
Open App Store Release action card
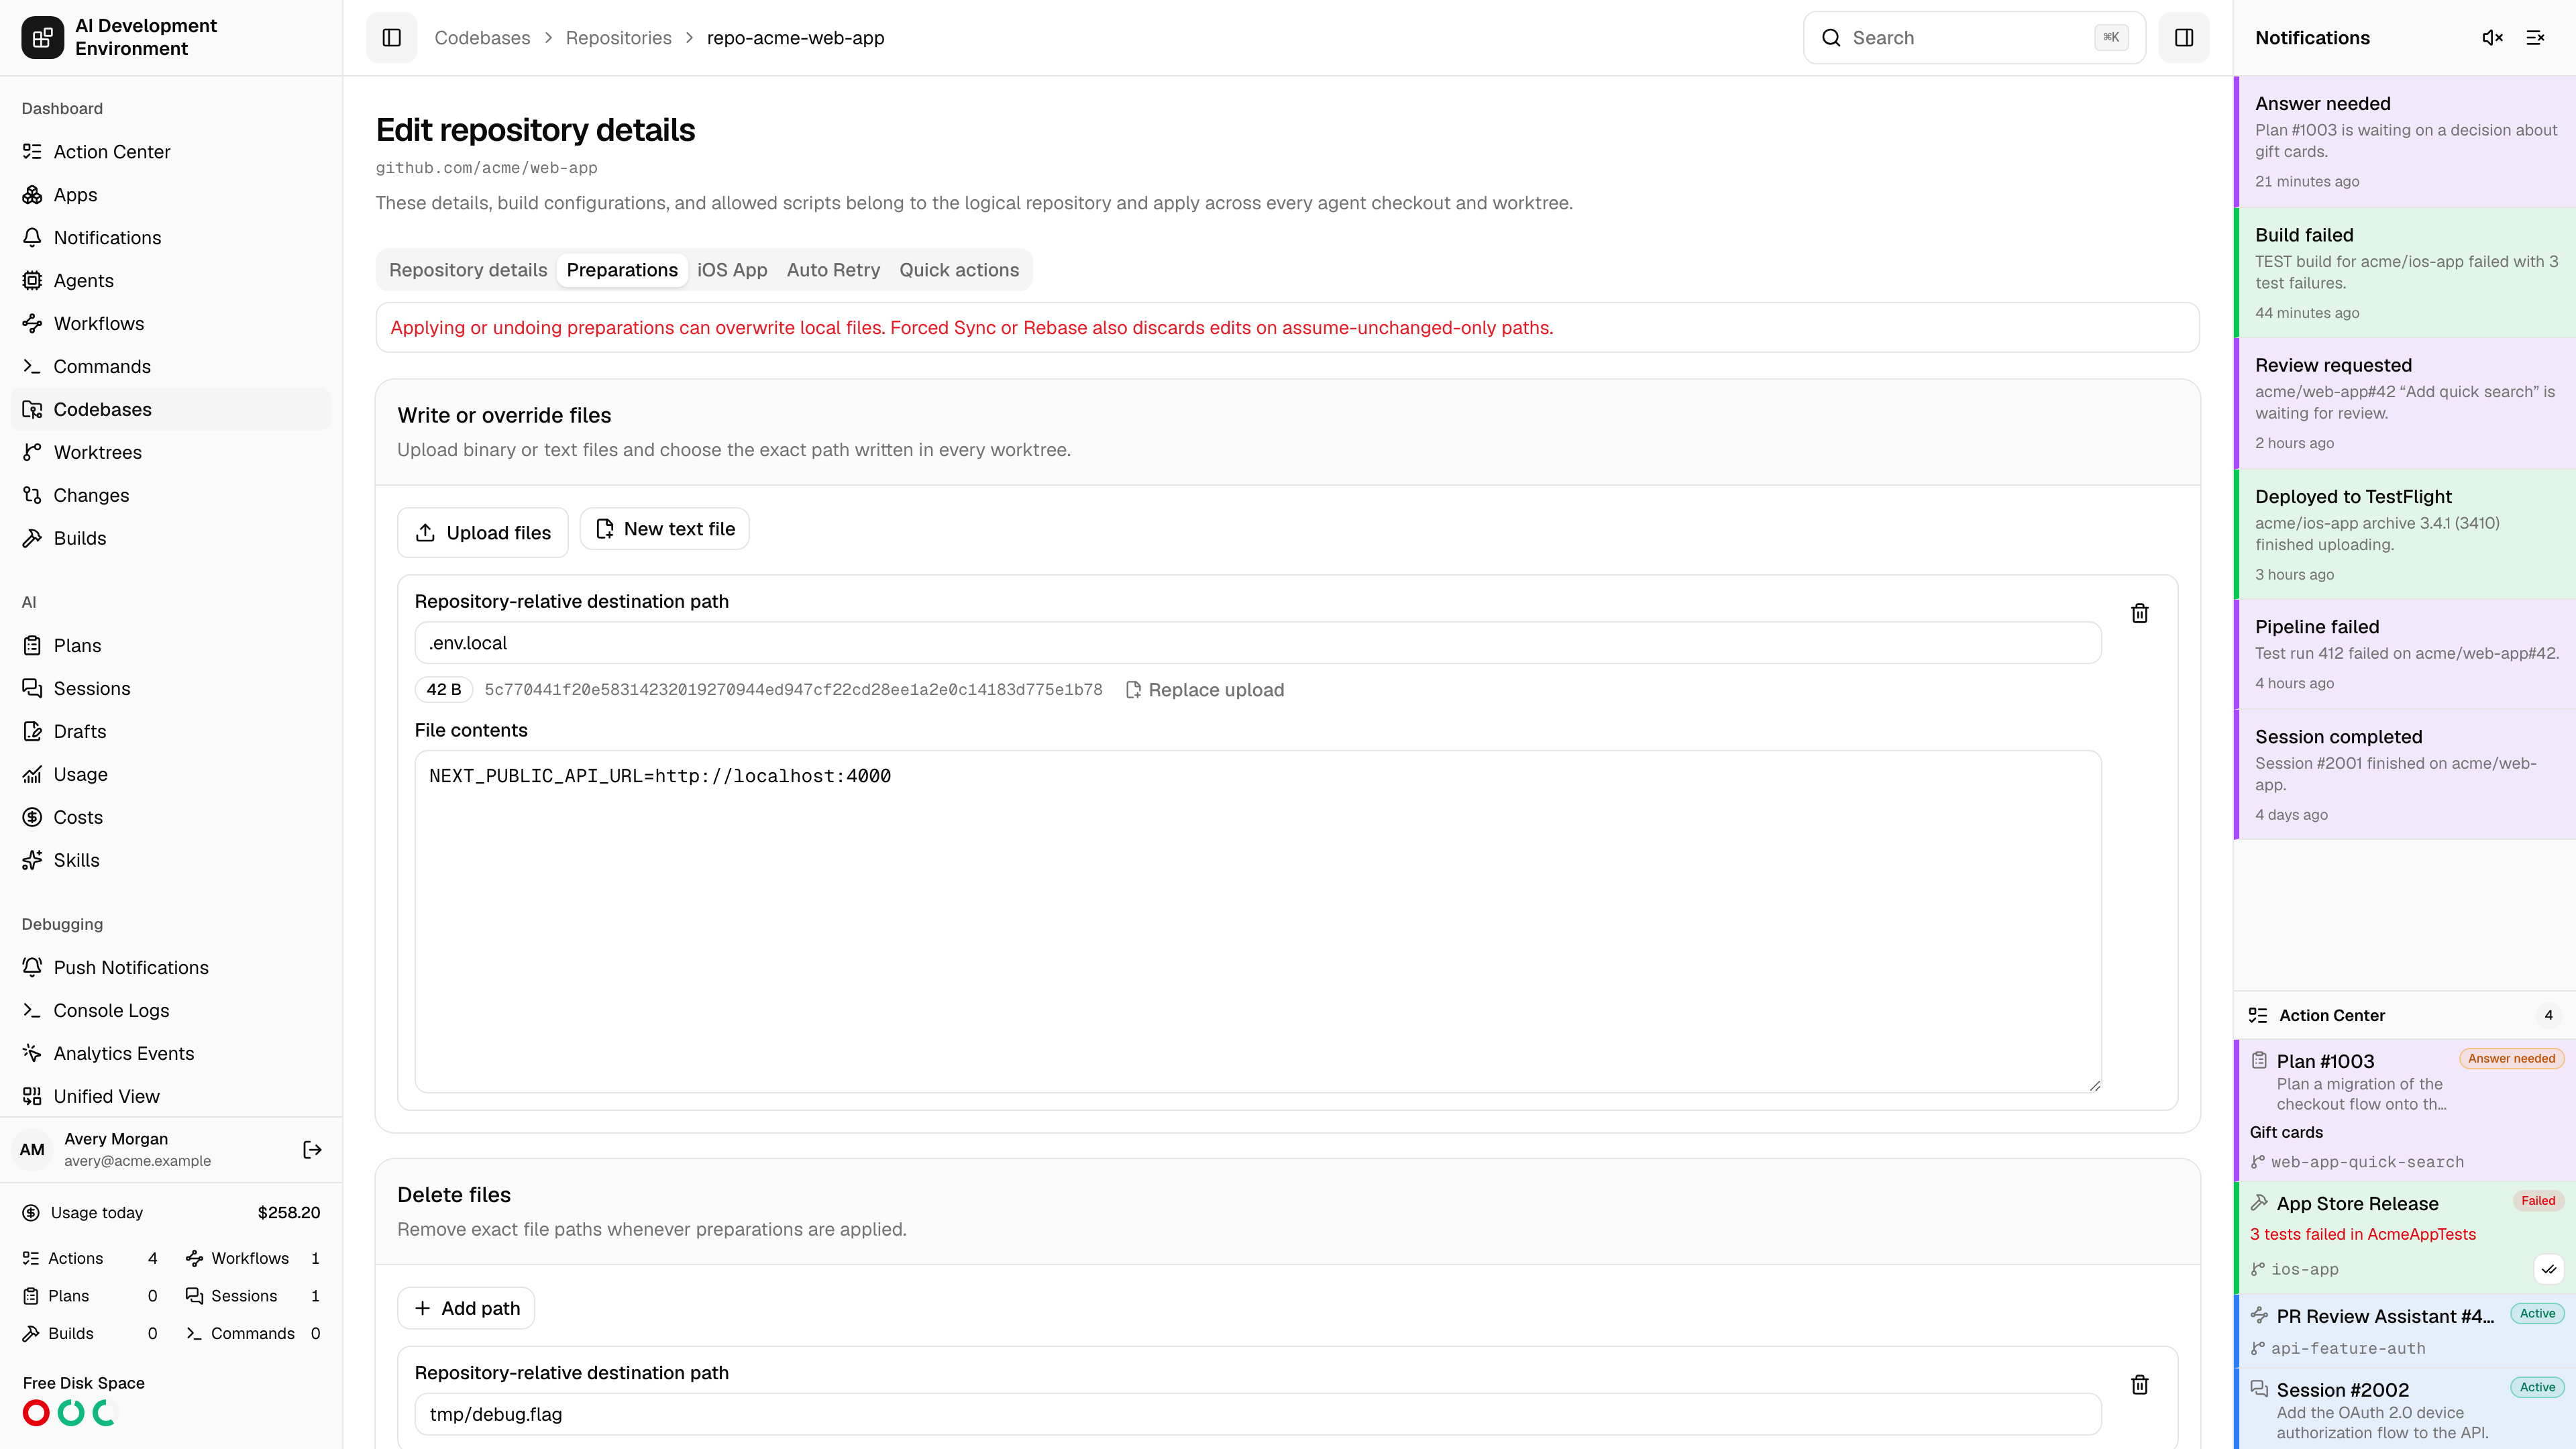tap(2405, 1238)
